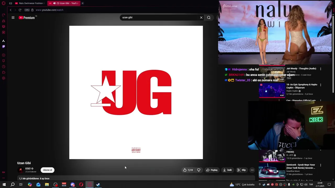Open the GX Cleaner sidebar icon
This screenshot has width=335, height=188.
point(4,21)
